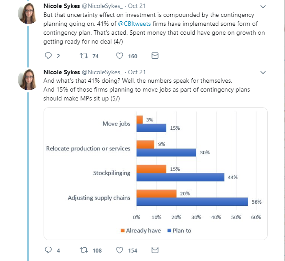Like the tweet with 160 likes
285x261 pixels.
pyautogui.click(x=120, y=56)
